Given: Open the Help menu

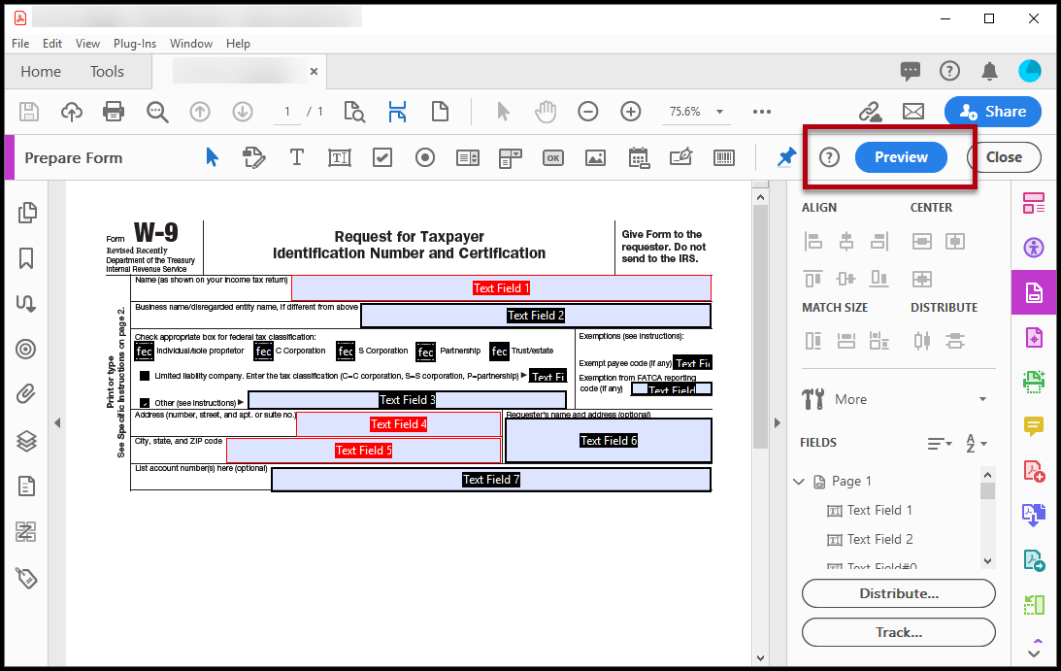Looking at the screenshot, I should click(238, 44).
